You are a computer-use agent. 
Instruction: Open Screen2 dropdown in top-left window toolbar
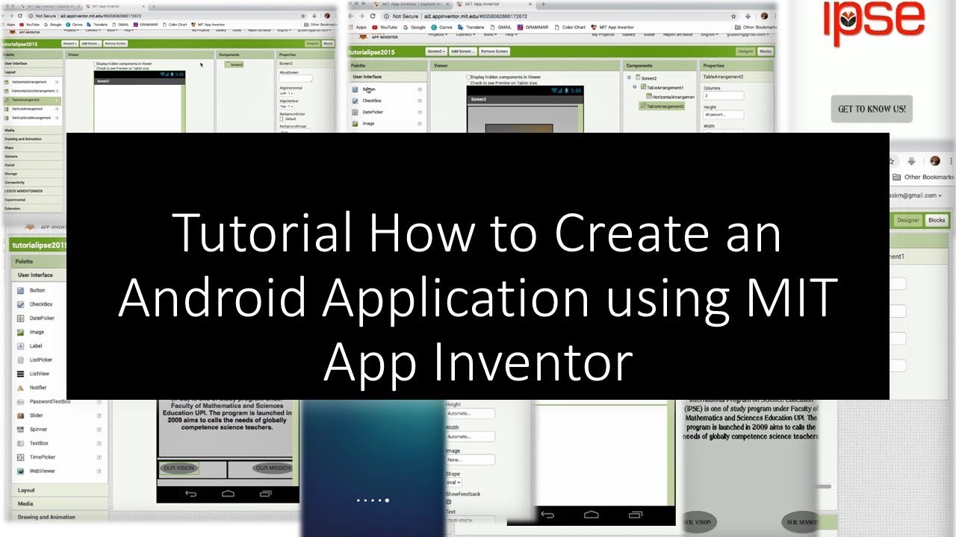(x=69, y=44)
